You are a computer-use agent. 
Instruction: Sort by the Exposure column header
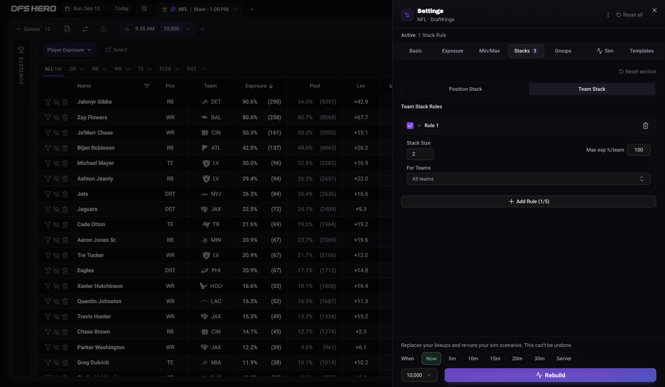(x=259, y=86)
